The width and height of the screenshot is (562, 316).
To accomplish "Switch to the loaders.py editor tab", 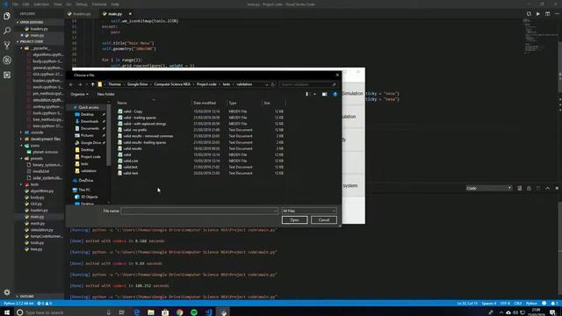I will point(82,14).
